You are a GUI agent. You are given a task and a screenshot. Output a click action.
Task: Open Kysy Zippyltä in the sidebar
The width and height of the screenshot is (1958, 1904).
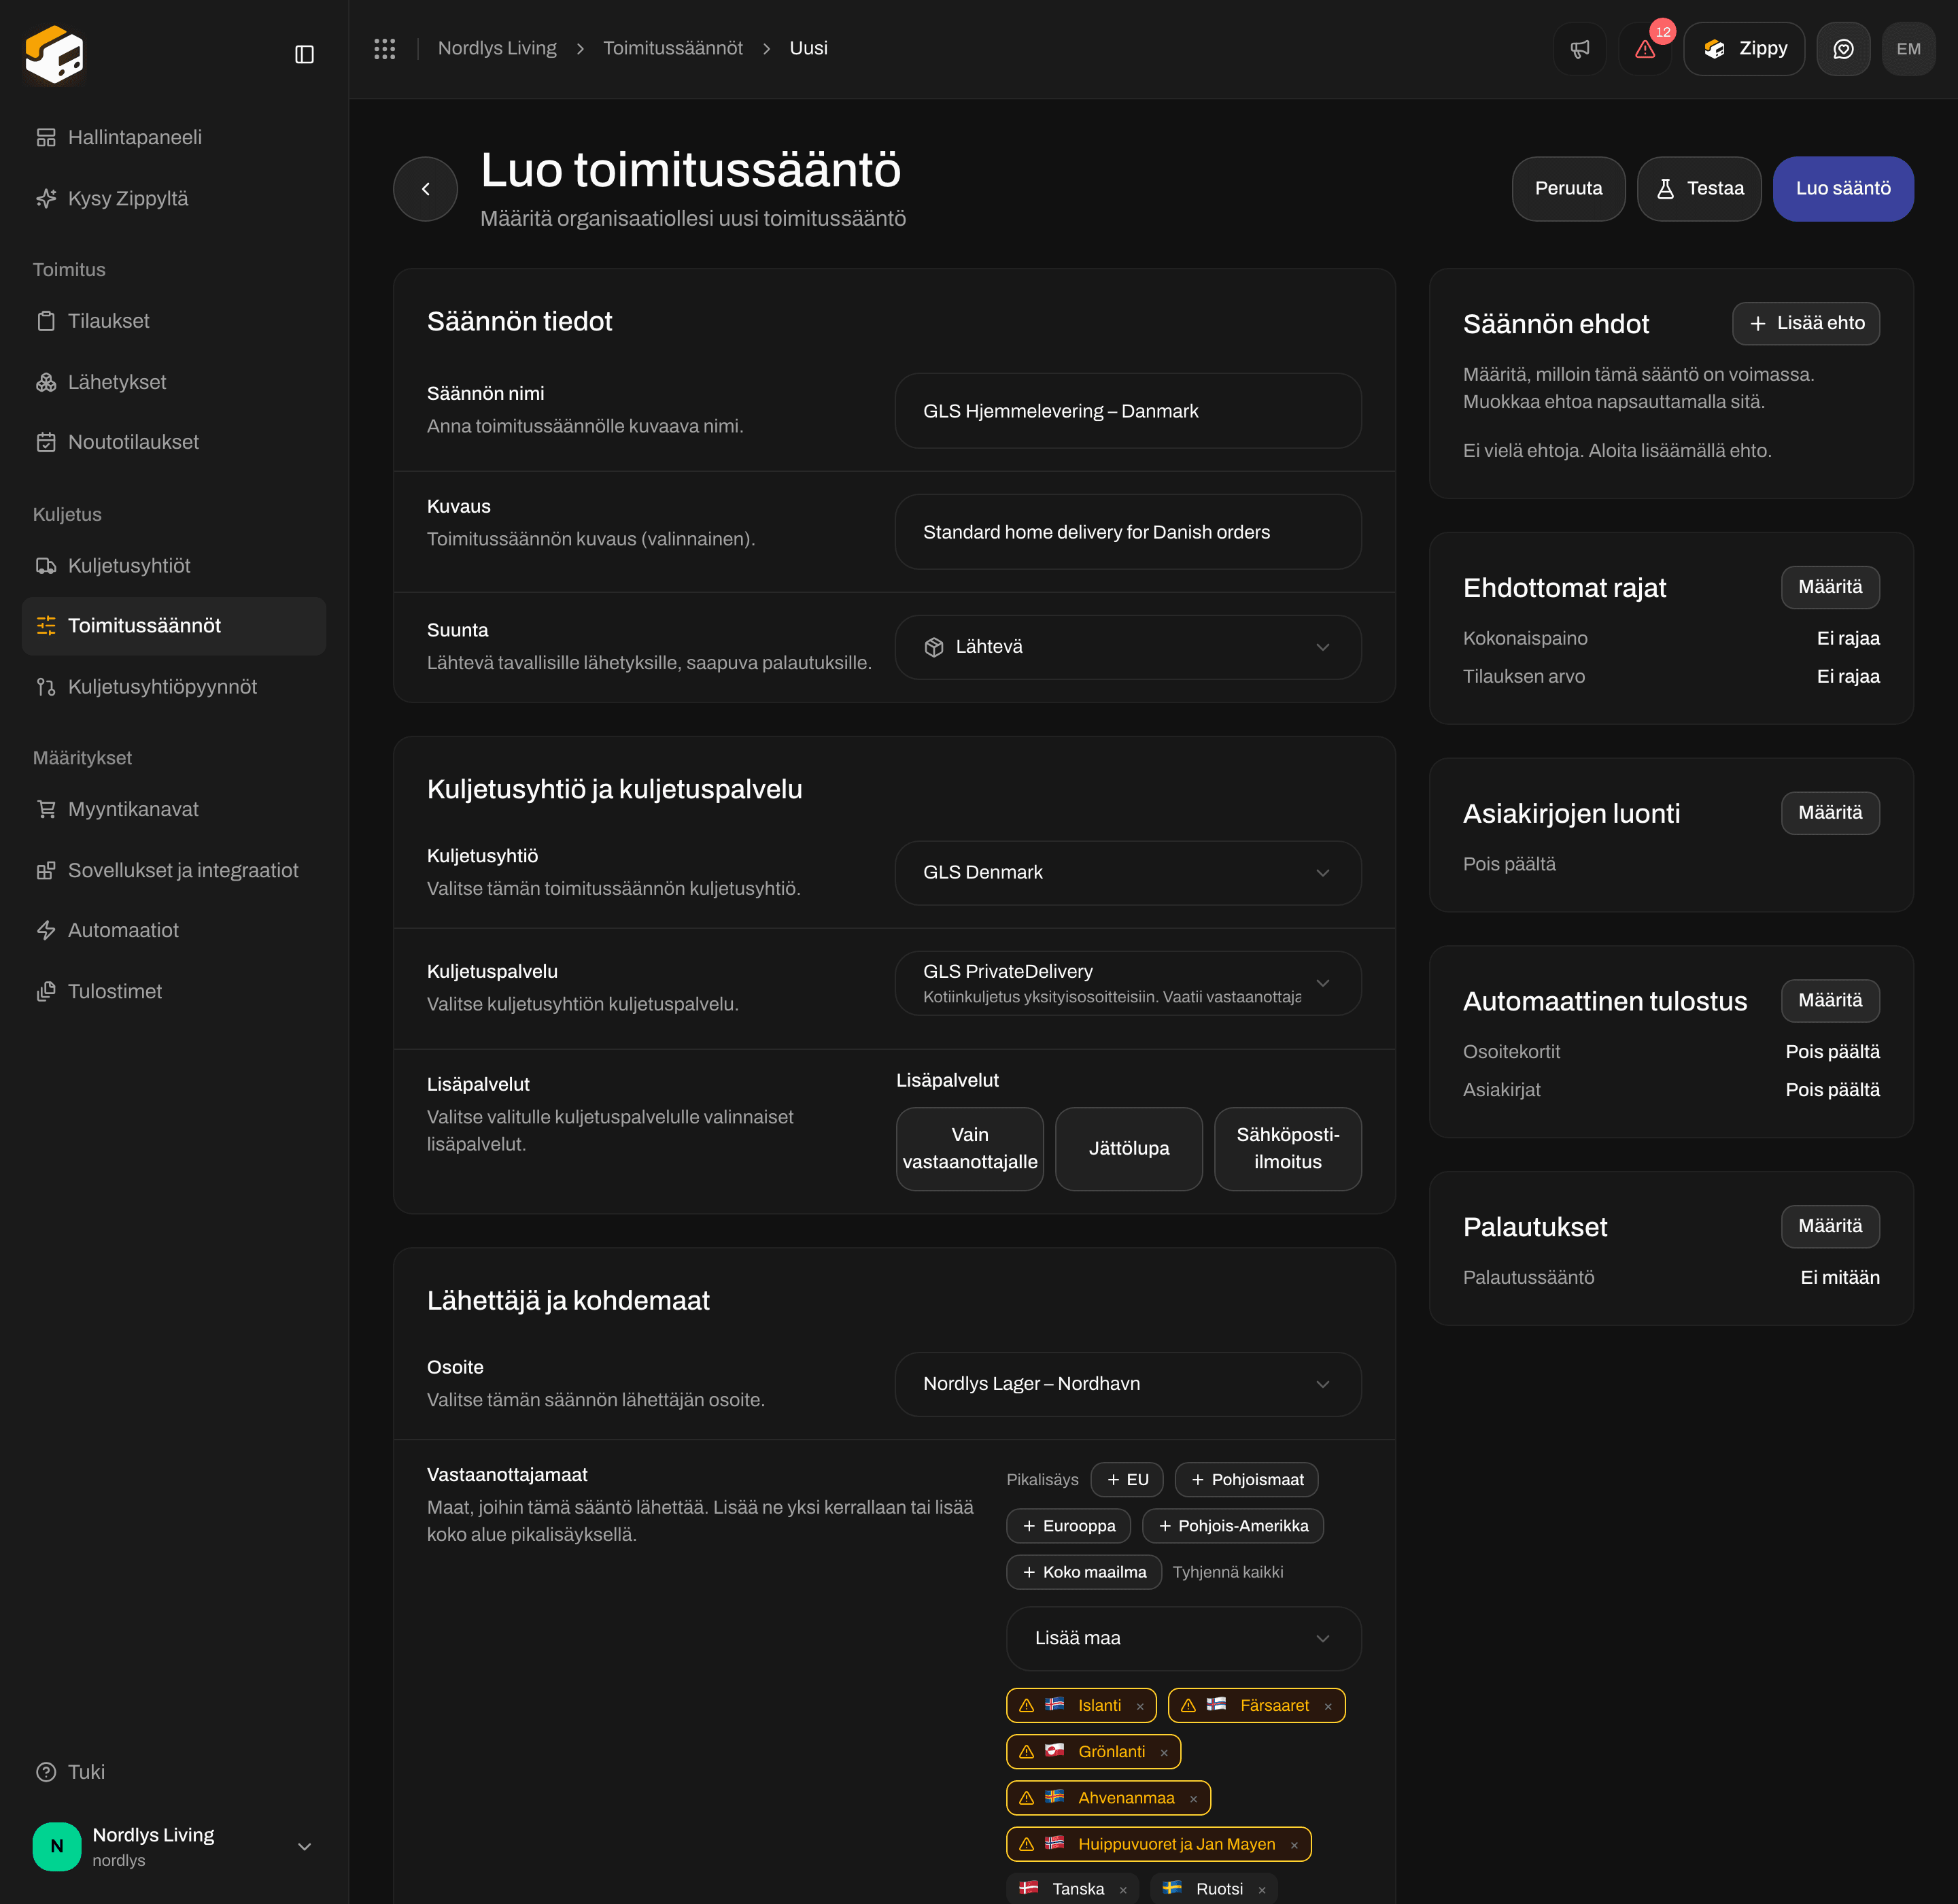173,198
